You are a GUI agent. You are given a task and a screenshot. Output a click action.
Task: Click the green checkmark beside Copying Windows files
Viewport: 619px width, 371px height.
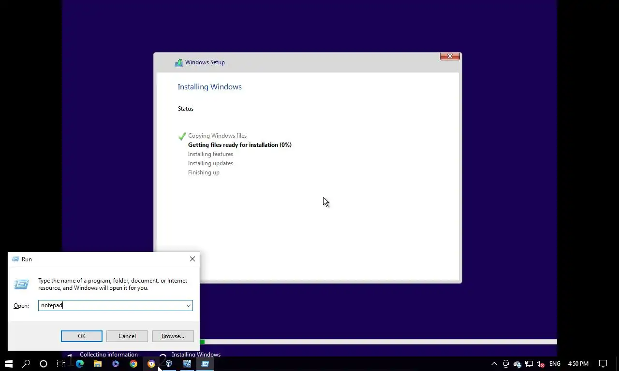tap(182, 136)
